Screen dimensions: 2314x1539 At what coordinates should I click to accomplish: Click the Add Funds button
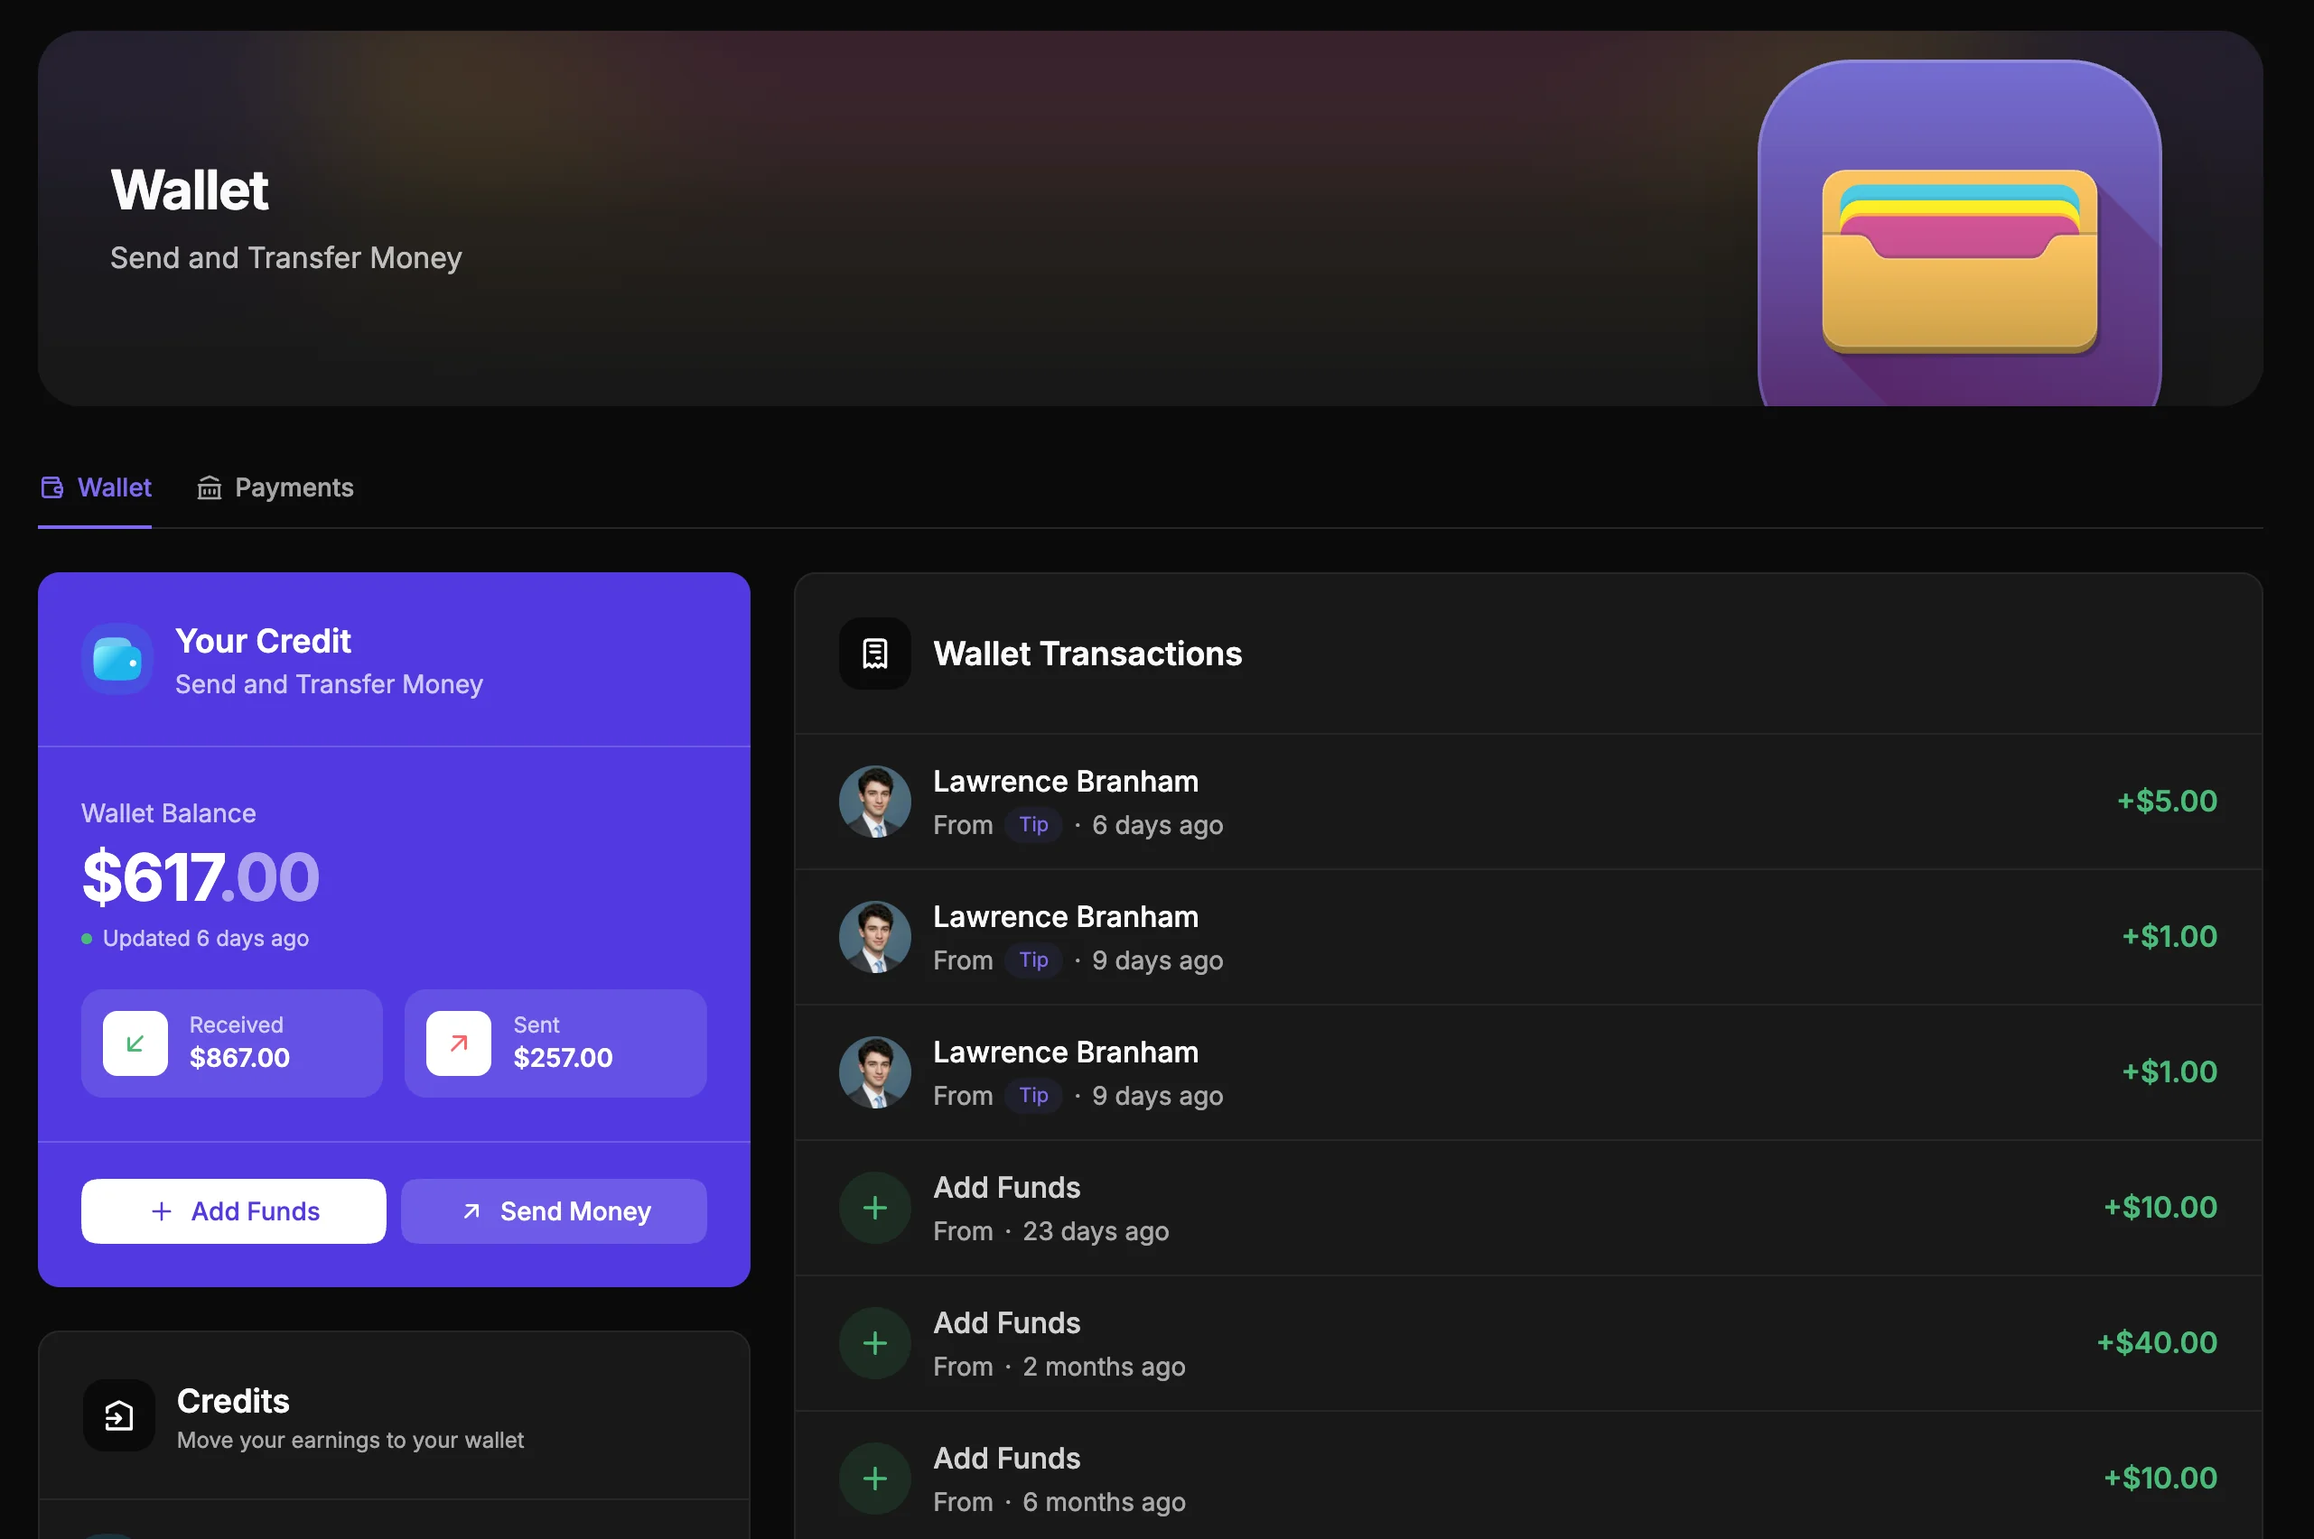[x=234, y=1211]
